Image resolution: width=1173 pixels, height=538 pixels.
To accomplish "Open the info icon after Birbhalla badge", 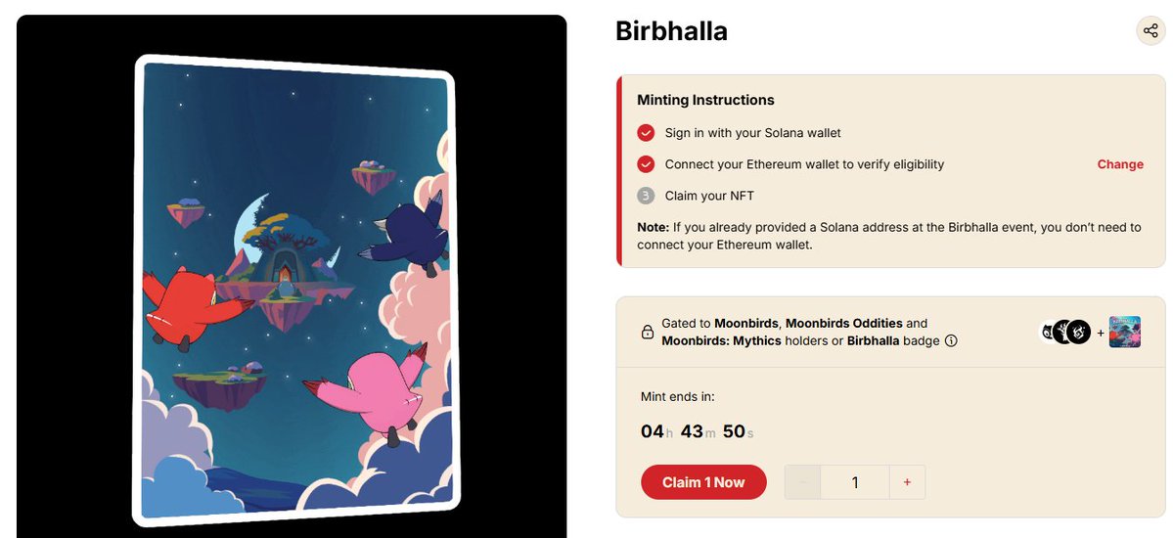I will coord(950,341).
